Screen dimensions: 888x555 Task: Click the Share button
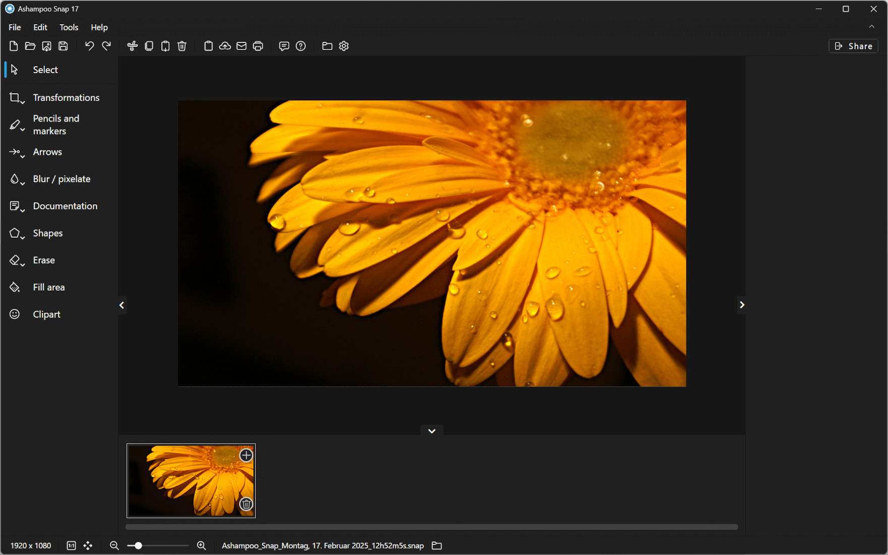pyautogui.click(x=853, y=46)
